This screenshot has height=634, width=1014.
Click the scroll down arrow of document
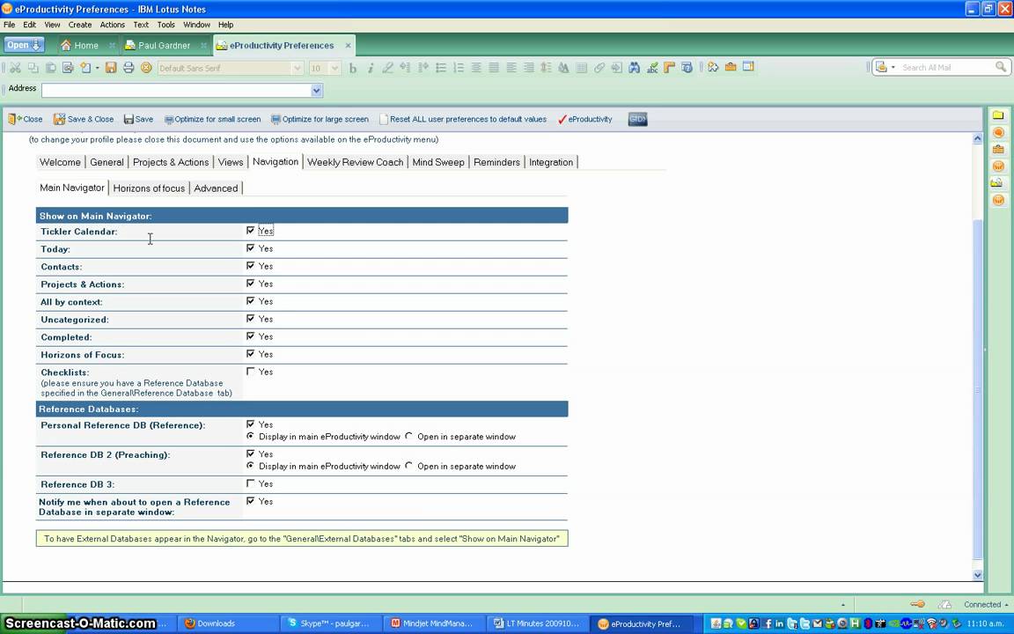(x=978, y=574)
